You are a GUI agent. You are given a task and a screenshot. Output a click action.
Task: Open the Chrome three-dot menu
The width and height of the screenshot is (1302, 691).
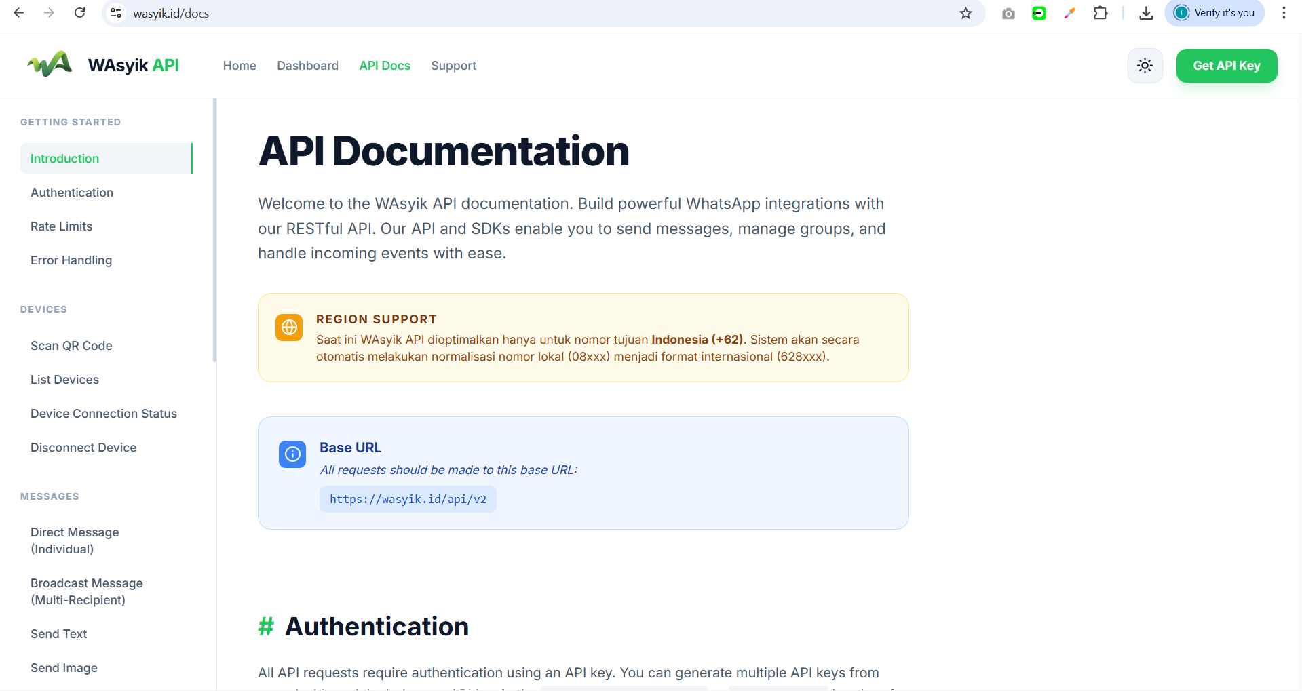[x=1284, y=13]
